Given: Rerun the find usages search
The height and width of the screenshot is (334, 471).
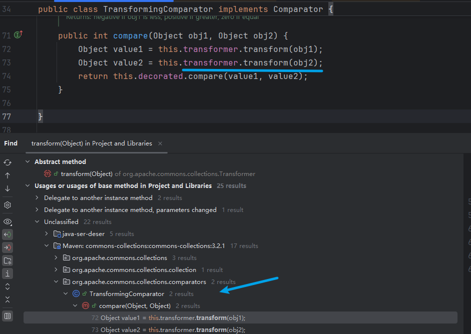Looking at the screenshot, I should click(8, 162).
